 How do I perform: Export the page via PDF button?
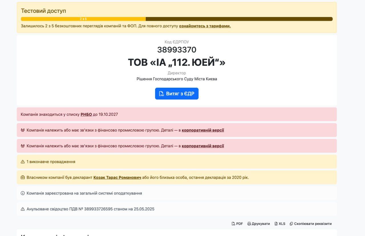tap(237, 224)
